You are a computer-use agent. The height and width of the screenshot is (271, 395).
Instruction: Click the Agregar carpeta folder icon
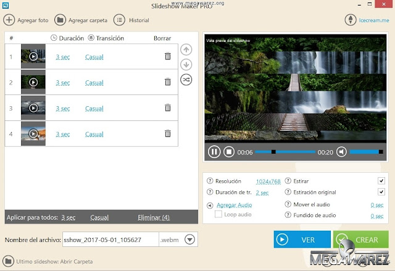coord(60,20)
